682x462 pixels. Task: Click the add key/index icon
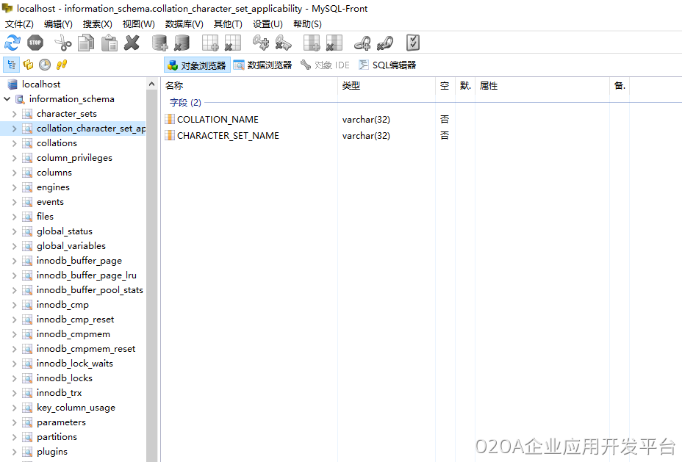click(x=261, y=43)
